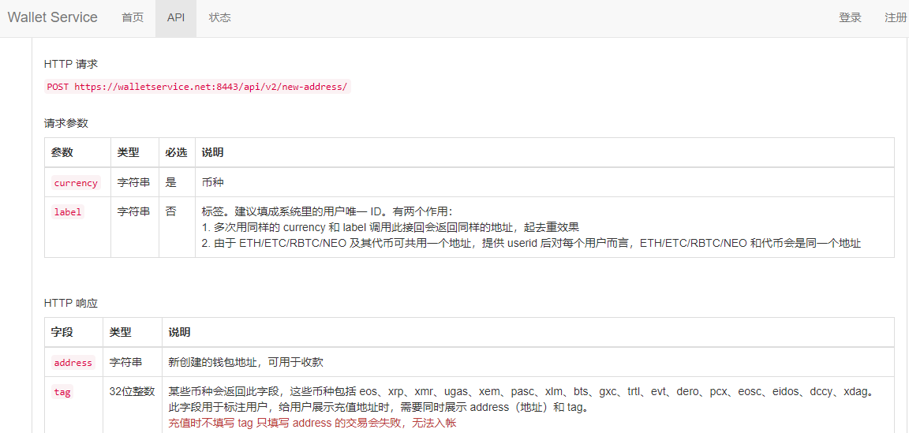909x433 pixels.
Task: Click the Wallet Service brand logo
Action: tap(53, 17)
